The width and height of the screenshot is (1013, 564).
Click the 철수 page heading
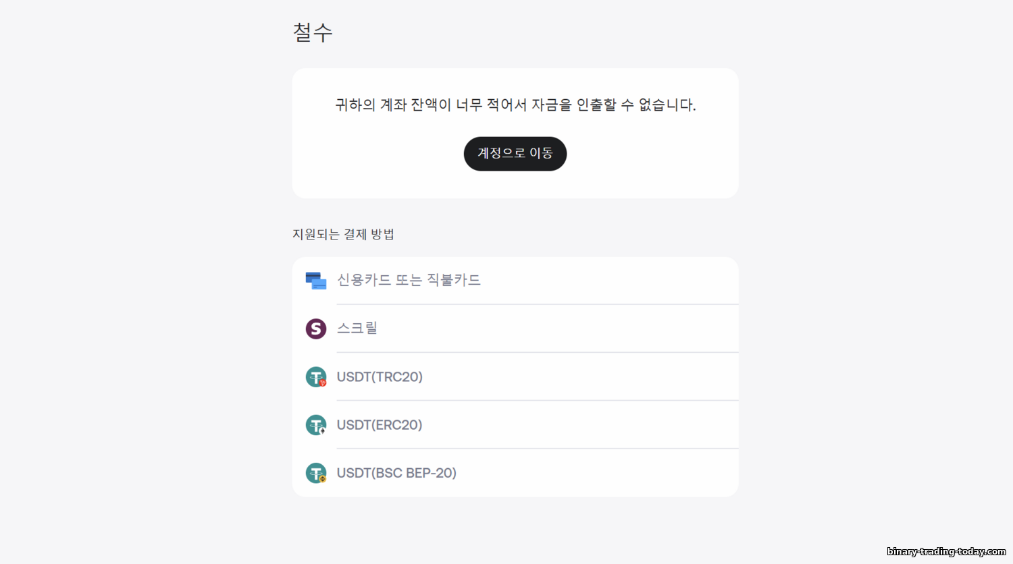click(x=313, y=32)
